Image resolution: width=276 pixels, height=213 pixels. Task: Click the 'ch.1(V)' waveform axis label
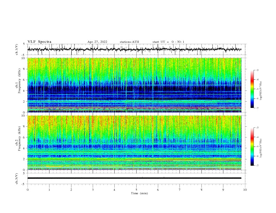tap(17, 49)
